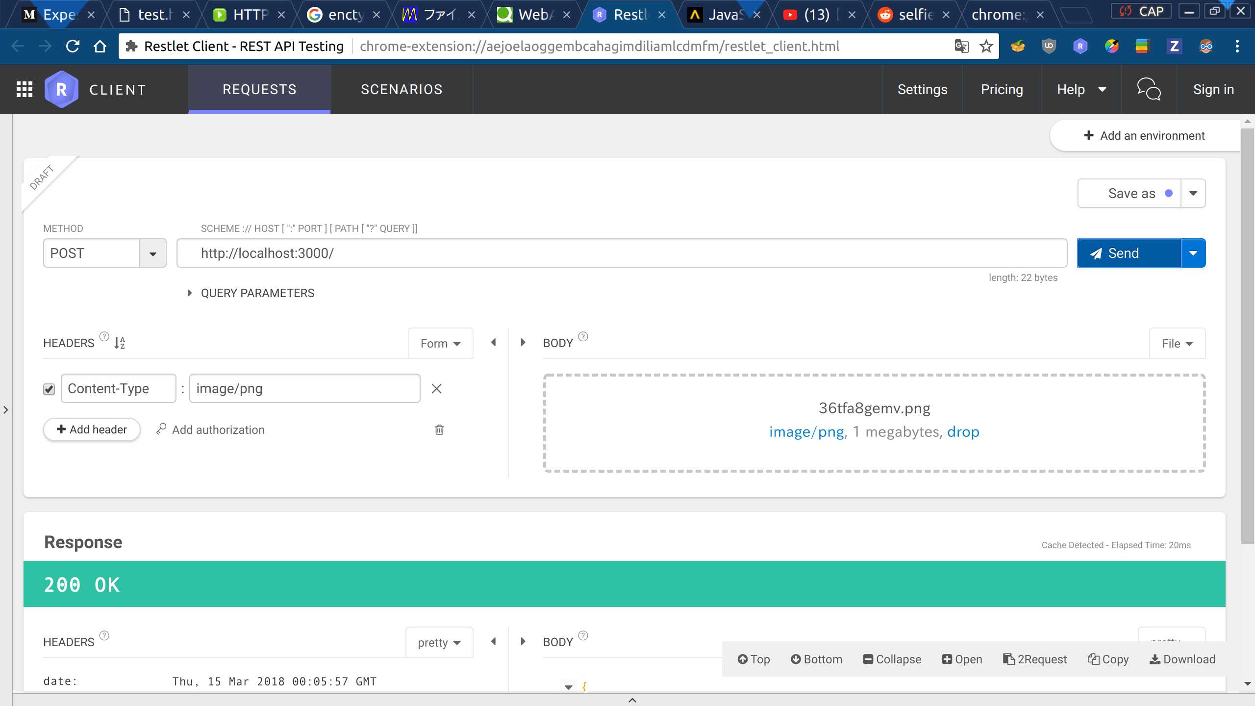This screenshot has height=706, width=1255.
Task: Uncheck the Content-Type header checkbox
Action: click(x=49, y=388)
